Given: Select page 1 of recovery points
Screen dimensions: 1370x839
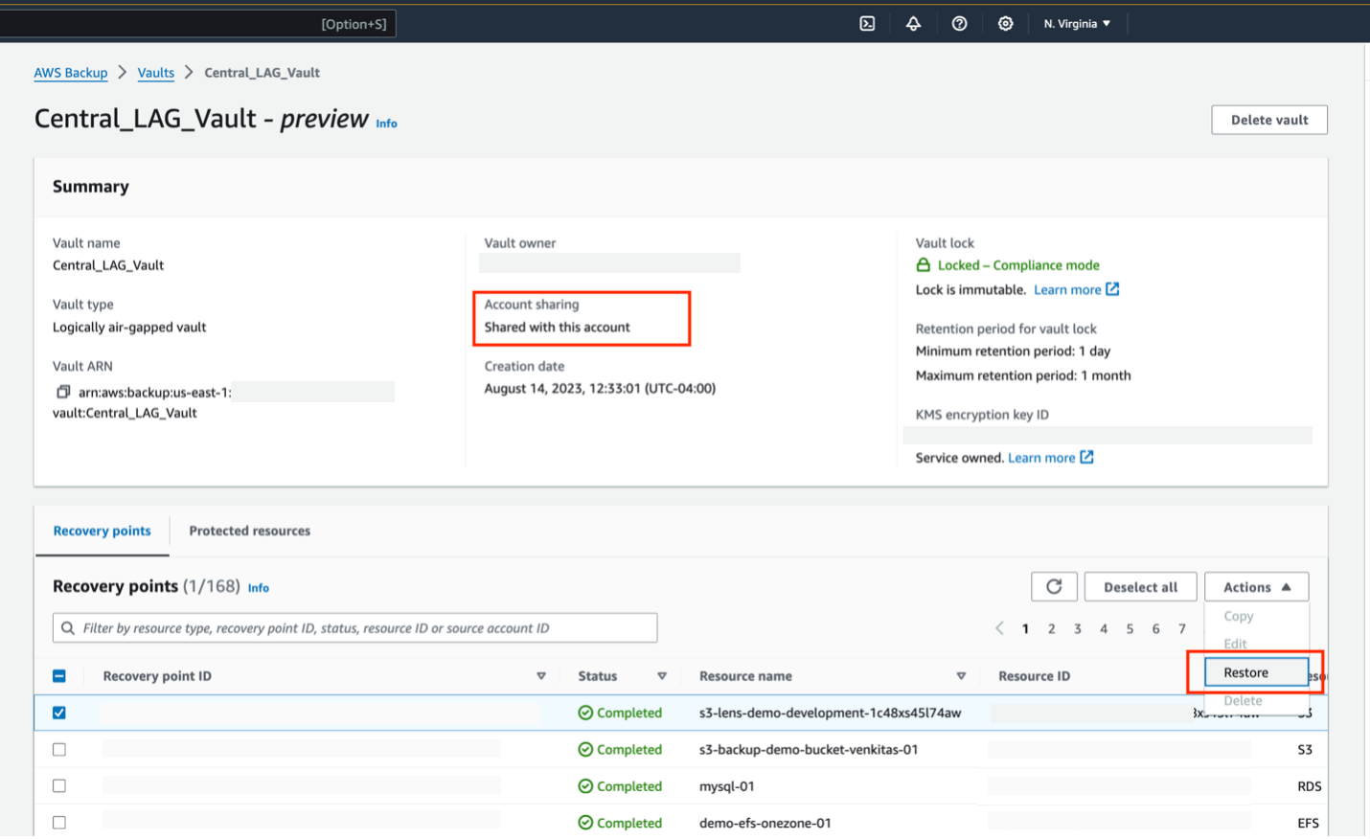Looking at the screenshot, I should click(1025, 628).
